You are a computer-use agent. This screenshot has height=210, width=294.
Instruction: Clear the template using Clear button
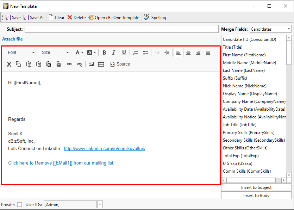[x=57, y=18]
